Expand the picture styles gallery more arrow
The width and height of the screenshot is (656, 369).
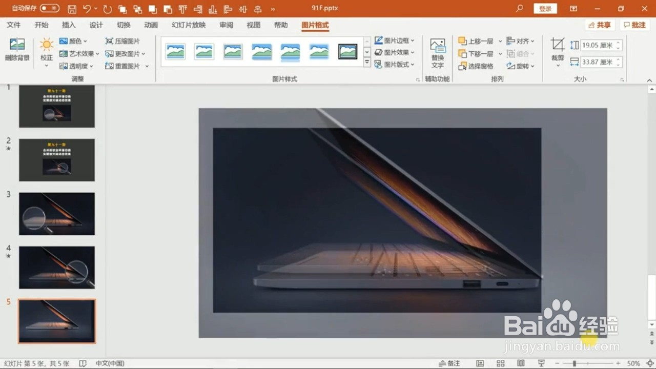click(x=367, y=62)
